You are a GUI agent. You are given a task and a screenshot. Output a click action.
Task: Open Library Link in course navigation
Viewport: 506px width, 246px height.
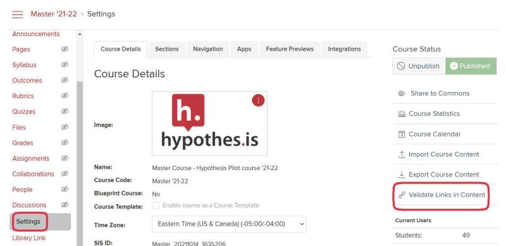[28, 238]
